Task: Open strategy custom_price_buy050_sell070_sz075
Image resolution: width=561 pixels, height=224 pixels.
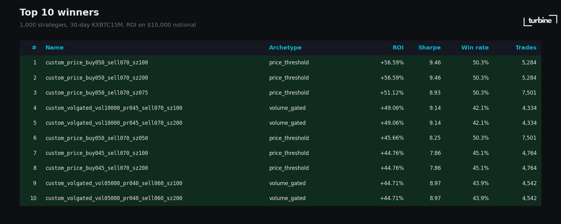Action: click(97, 93)
